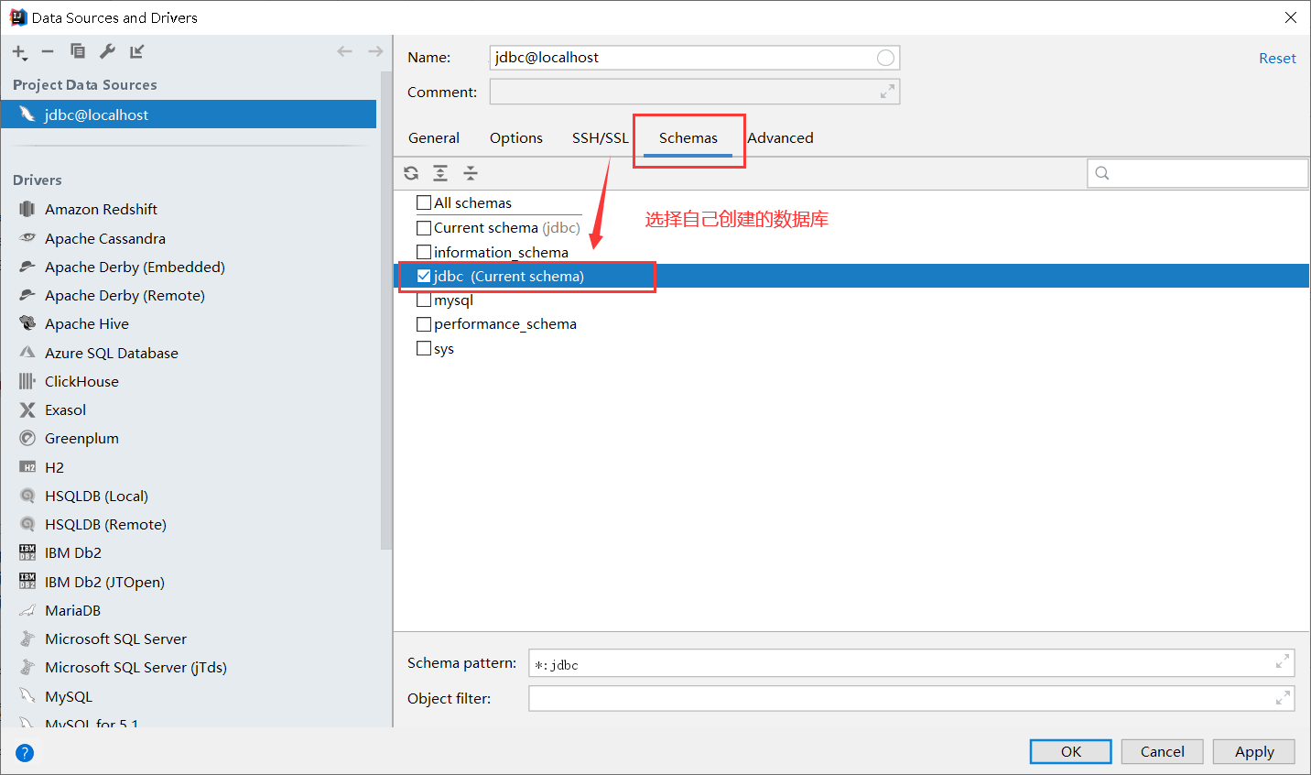Check the All schemas checkbox
This screenshot has height=775, width=1311.
coord(424,202)
